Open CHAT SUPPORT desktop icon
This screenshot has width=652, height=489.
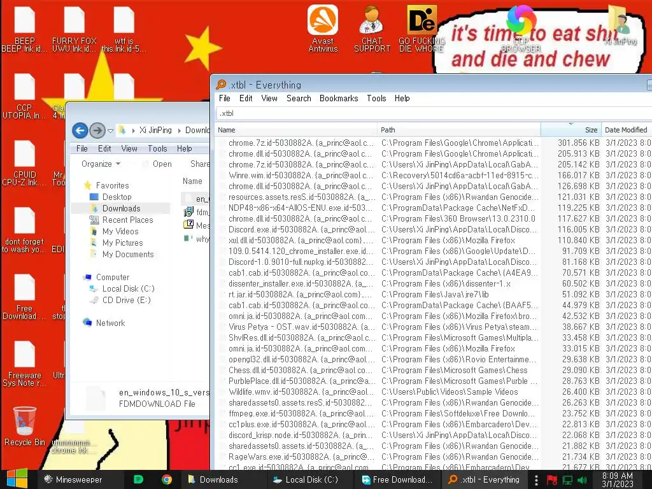(x=372, y=28)
